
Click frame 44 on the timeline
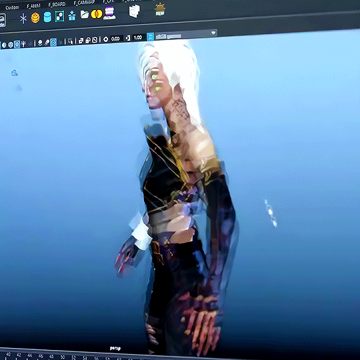[29, 355]
